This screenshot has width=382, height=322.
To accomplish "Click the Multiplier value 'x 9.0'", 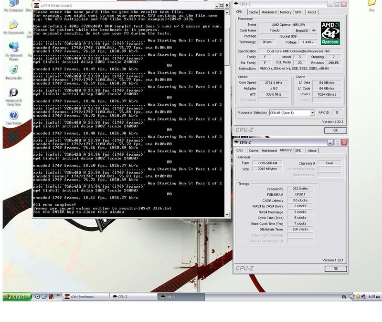I will click(x=274, y=89).
